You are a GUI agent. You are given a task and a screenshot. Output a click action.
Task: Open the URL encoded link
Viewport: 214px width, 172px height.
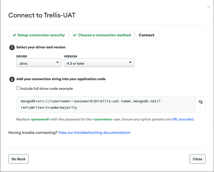pyautogui.click(x=183, y=119)
